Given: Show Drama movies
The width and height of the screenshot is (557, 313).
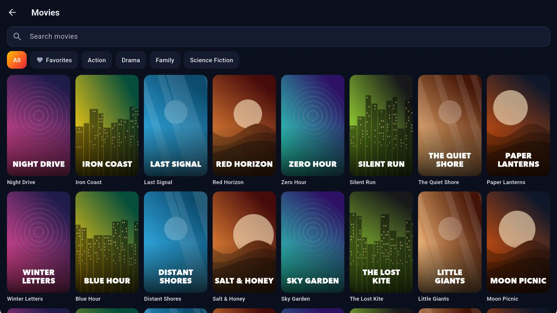Looking at the screenshot, I should click(131, 60).
